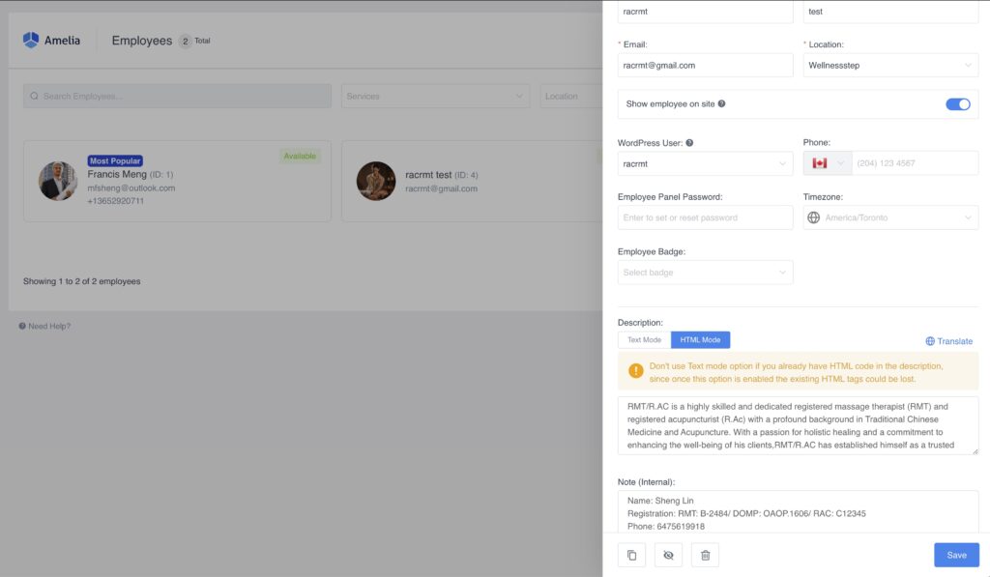The height and width of the screenshot is (577, 990).
Task: Click the Employee Panel Password field
Action: point(705,217)
